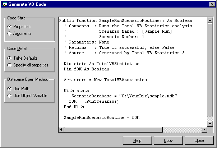
Task: Click the horizontal scrollbar left arrow
Action: tap(61, 130)
